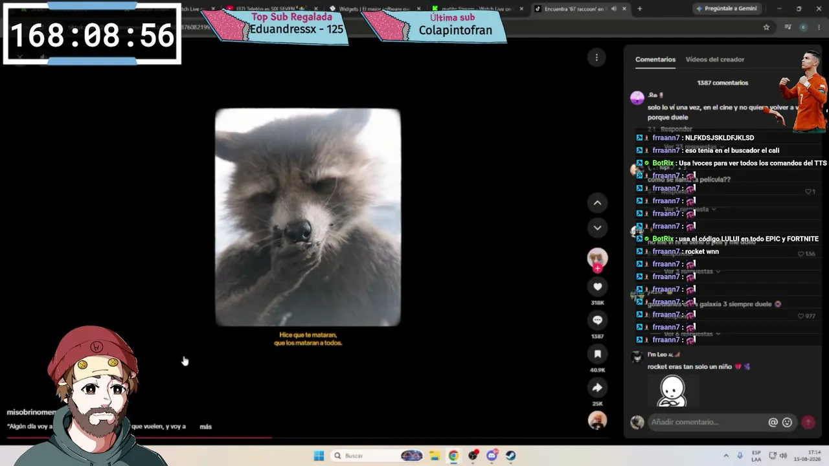The height and width of the screenshot is (466, 829).
Task: Expand the 'Ver 6 respuestas' replies
Action: click(690, 334)
